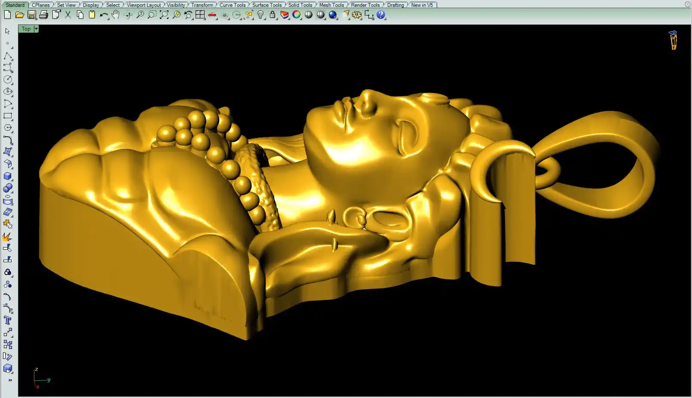Click the Save file icon
692x398 pixels.
point(31,15)
